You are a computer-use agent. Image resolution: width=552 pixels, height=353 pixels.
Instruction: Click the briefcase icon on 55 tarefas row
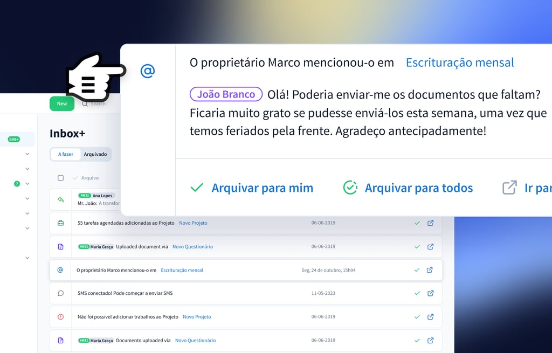[x=60, y=223]
